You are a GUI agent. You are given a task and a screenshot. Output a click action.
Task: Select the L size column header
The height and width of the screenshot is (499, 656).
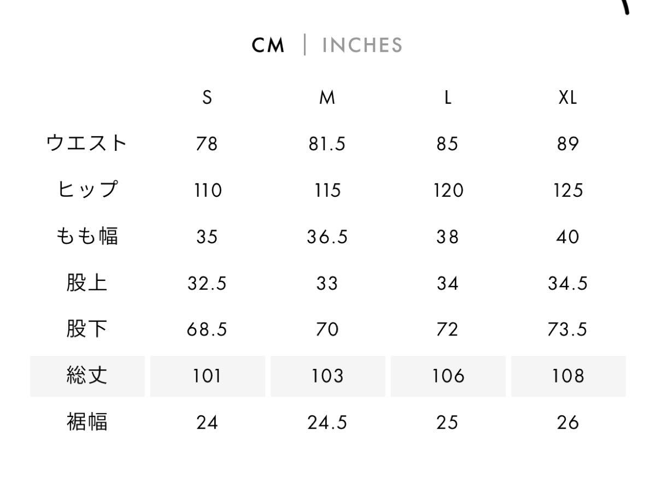pos(448,98)
